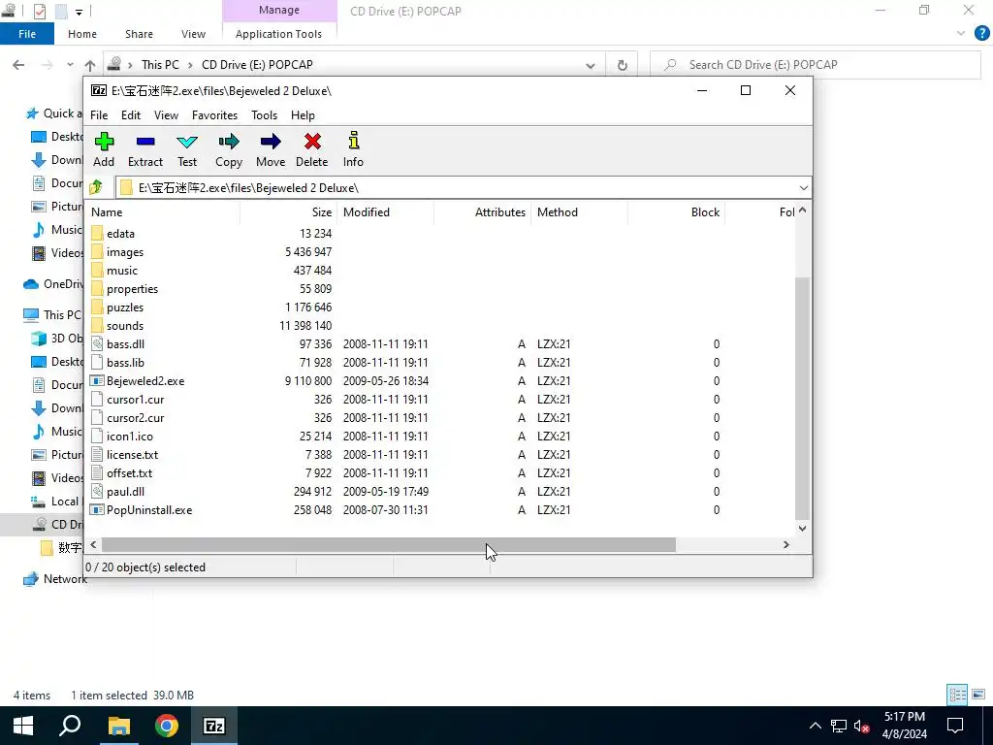Select OneDrive in Explorer sidebar
Image resolution: width=993 pixels, height=745 pixels.
[53, 284]
